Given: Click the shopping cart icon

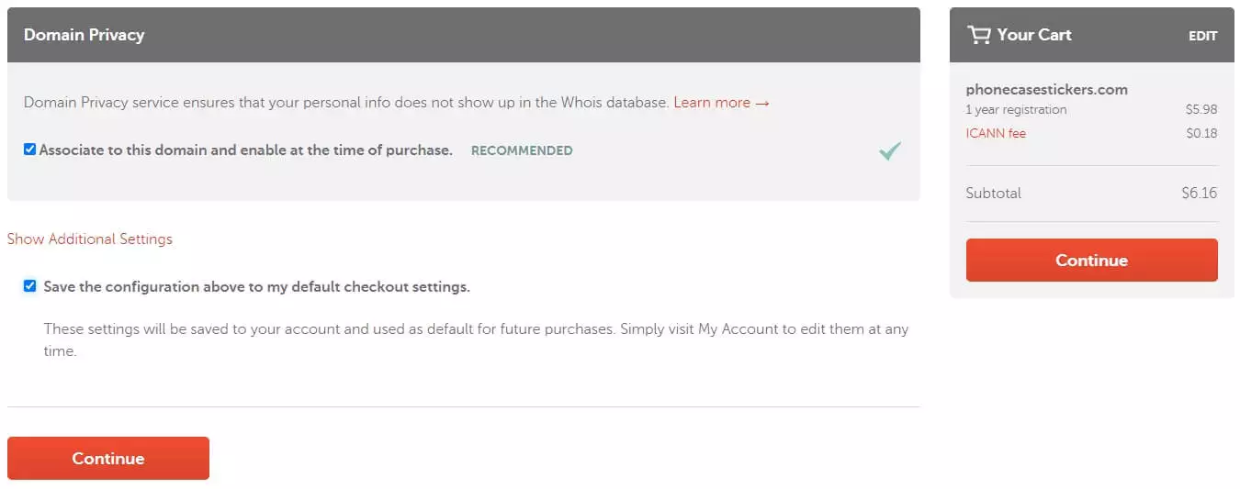Looking at the screenshot, I should 978,35.
